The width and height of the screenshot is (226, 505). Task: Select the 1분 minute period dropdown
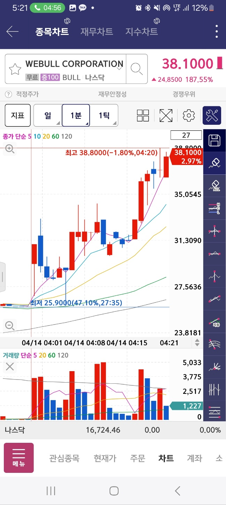76,115
